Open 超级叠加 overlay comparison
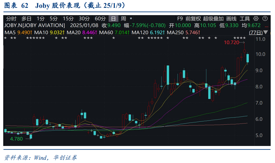275x163 pixels. point(213,19)
